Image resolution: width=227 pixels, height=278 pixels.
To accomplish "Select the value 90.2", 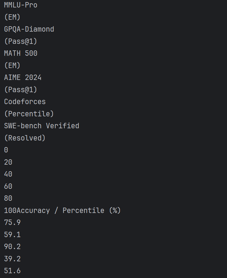I will 12,247.
